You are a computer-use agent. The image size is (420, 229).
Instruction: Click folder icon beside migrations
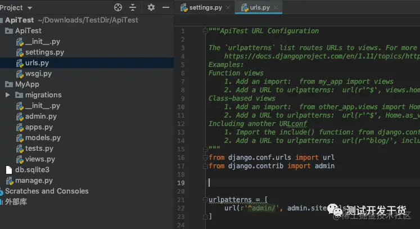pos(19,95)
